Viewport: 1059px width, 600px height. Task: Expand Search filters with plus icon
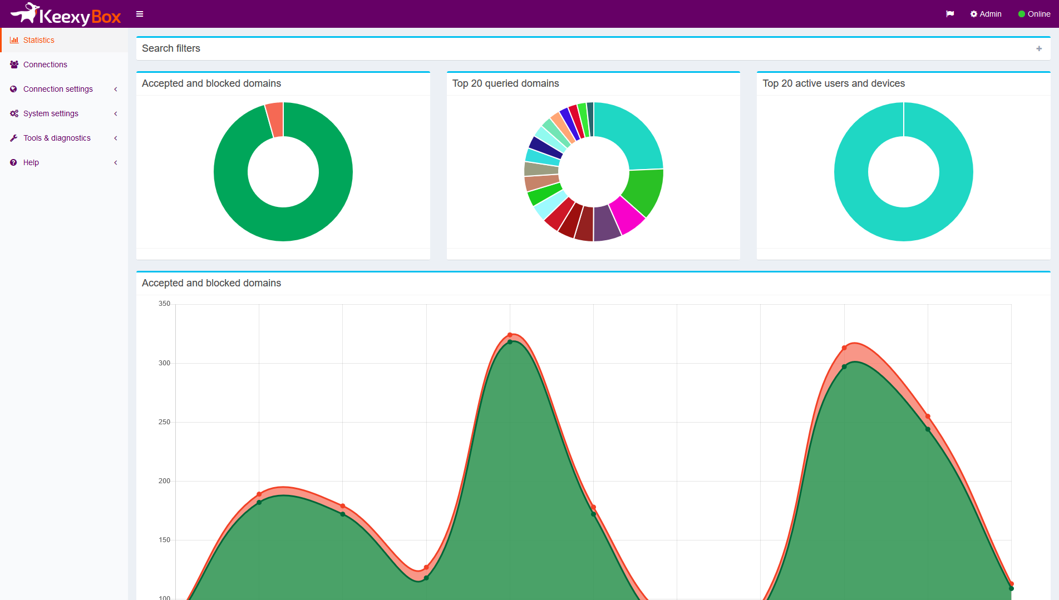(x=1039, y=48)
